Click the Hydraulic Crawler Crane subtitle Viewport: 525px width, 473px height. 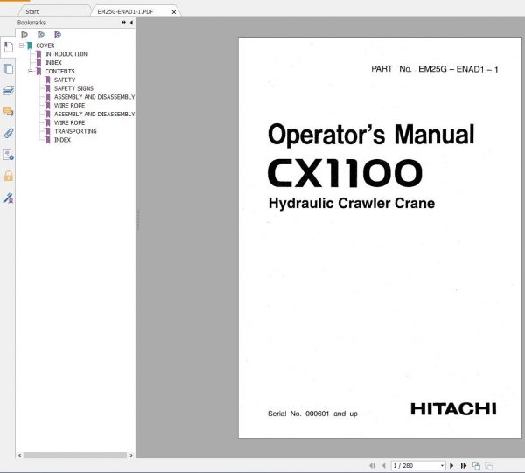(352, 203)
